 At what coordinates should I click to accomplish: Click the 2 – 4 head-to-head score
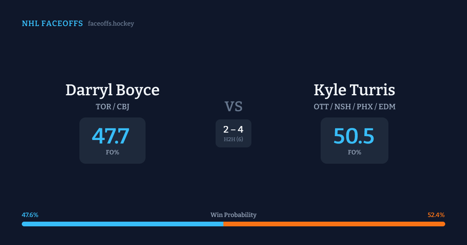click(233, 130)
